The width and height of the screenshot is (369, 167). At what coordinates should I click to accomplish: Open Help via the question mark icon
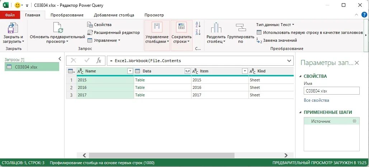pyautogui.click(x=364, y=15)
